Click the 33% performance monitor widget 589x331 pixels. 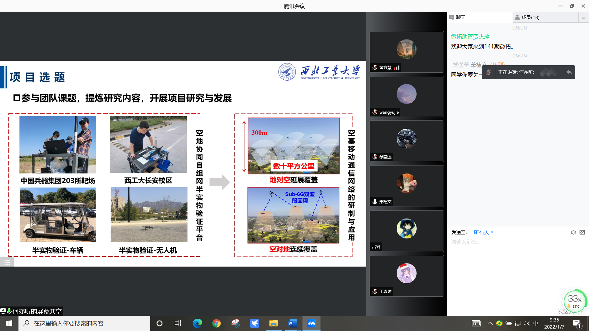574,300
